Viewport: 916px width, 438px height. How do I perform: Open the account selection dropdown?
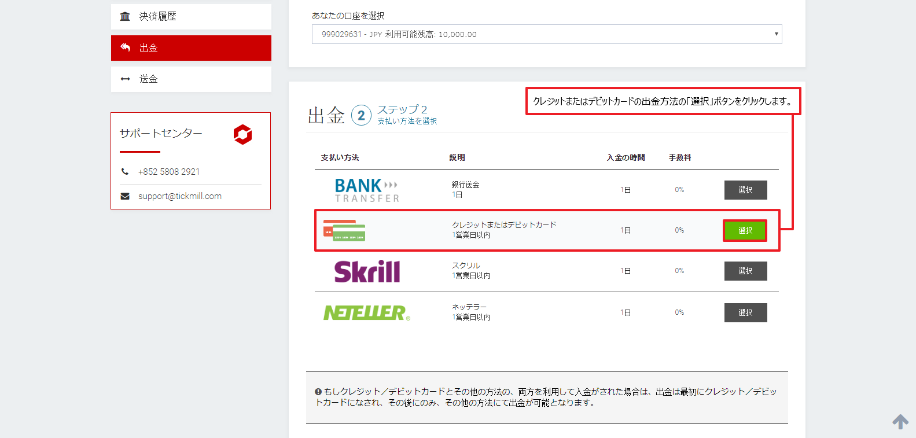pyautogui.click(x=547, y=34)
